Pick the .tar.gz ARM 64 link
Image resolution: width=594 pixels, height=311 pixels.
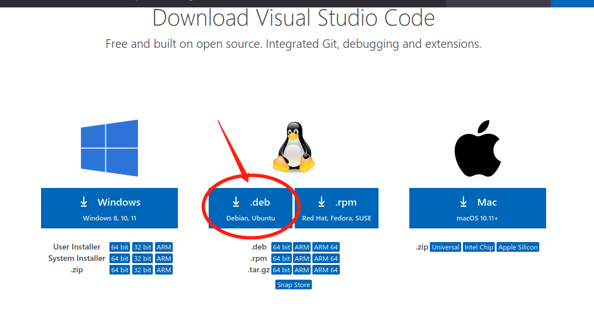326,270
